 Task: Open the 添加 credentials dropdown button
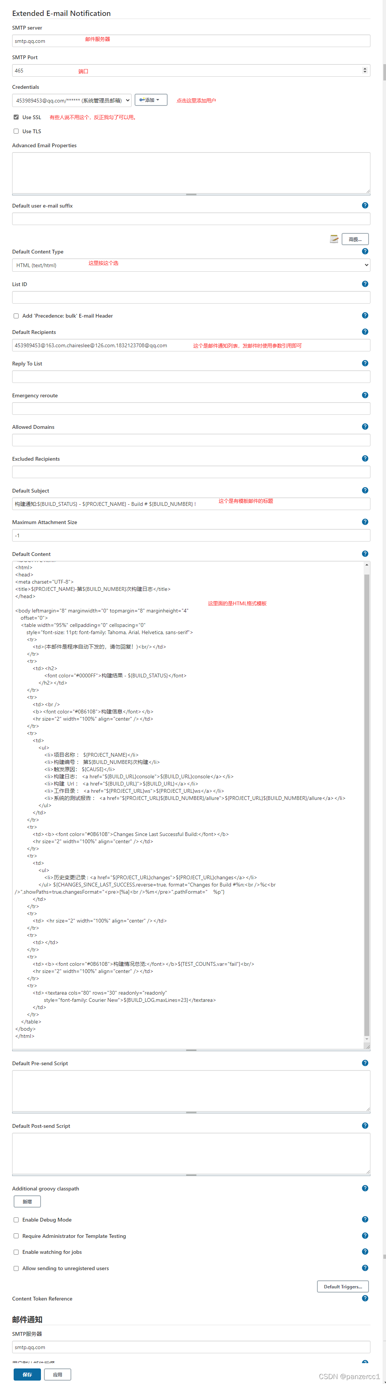click(x=151, y=100)
